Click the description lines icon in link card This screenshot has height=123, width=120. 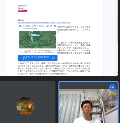pyautogui.click(x=20, y=52)
